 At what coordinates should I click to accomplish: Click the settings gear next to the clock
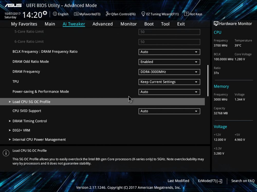45,13
